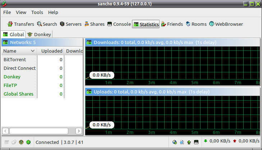Click the globe with plus status bar icon
This screenshot has width=262, height=150.
pyautogui.click(x=175, y=142)
